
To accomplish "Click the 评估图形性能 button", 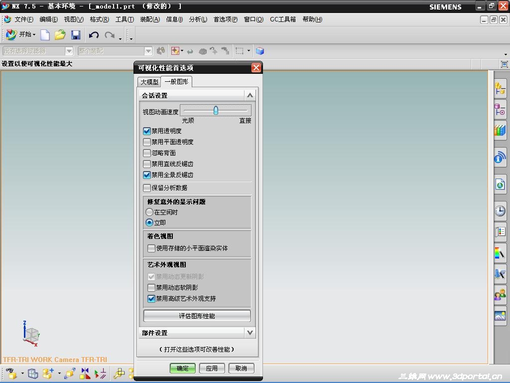I will [197, 316].
